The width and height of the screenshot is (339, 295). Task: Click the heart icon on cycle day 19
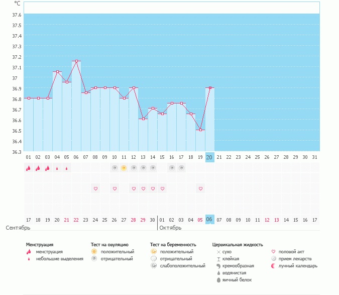200,188
